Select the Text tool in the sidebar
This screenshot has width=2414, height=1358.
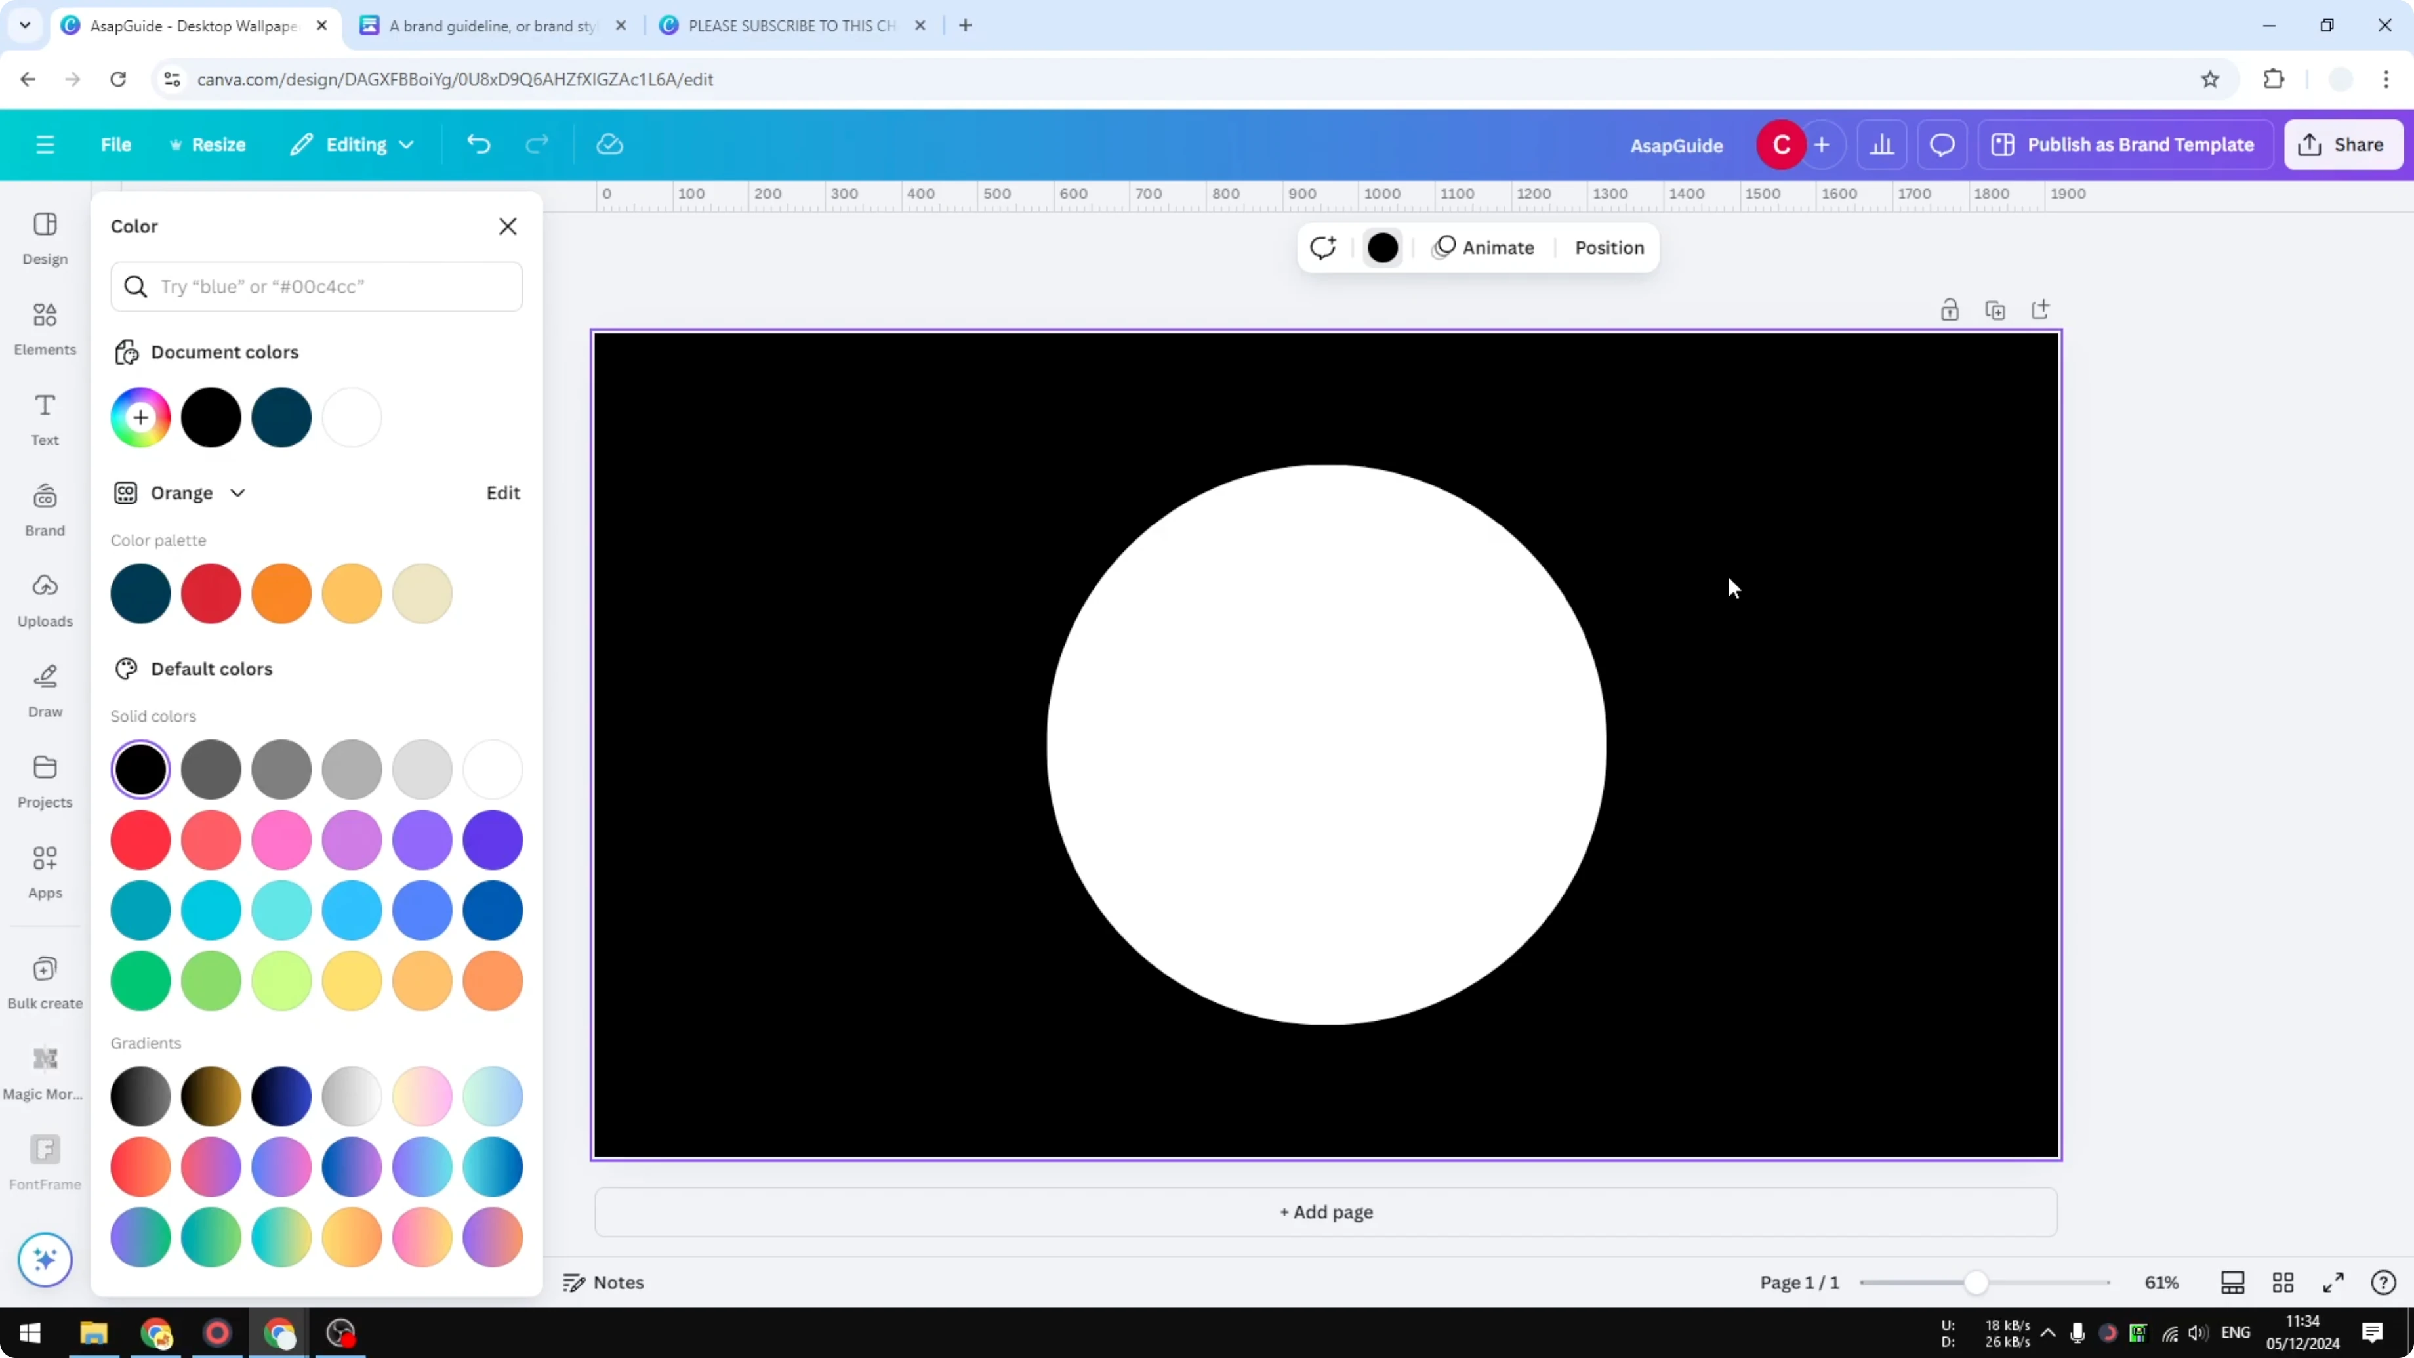click(44, 418)
